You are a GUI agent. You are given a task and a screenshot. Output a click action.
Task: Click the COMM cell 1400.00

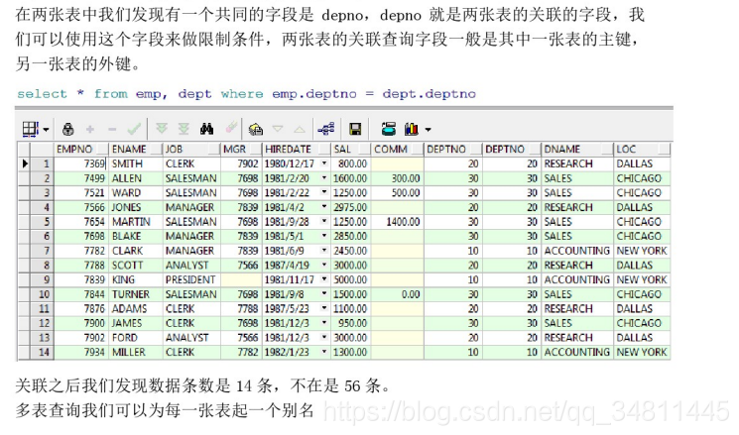(x=398, y=222)
